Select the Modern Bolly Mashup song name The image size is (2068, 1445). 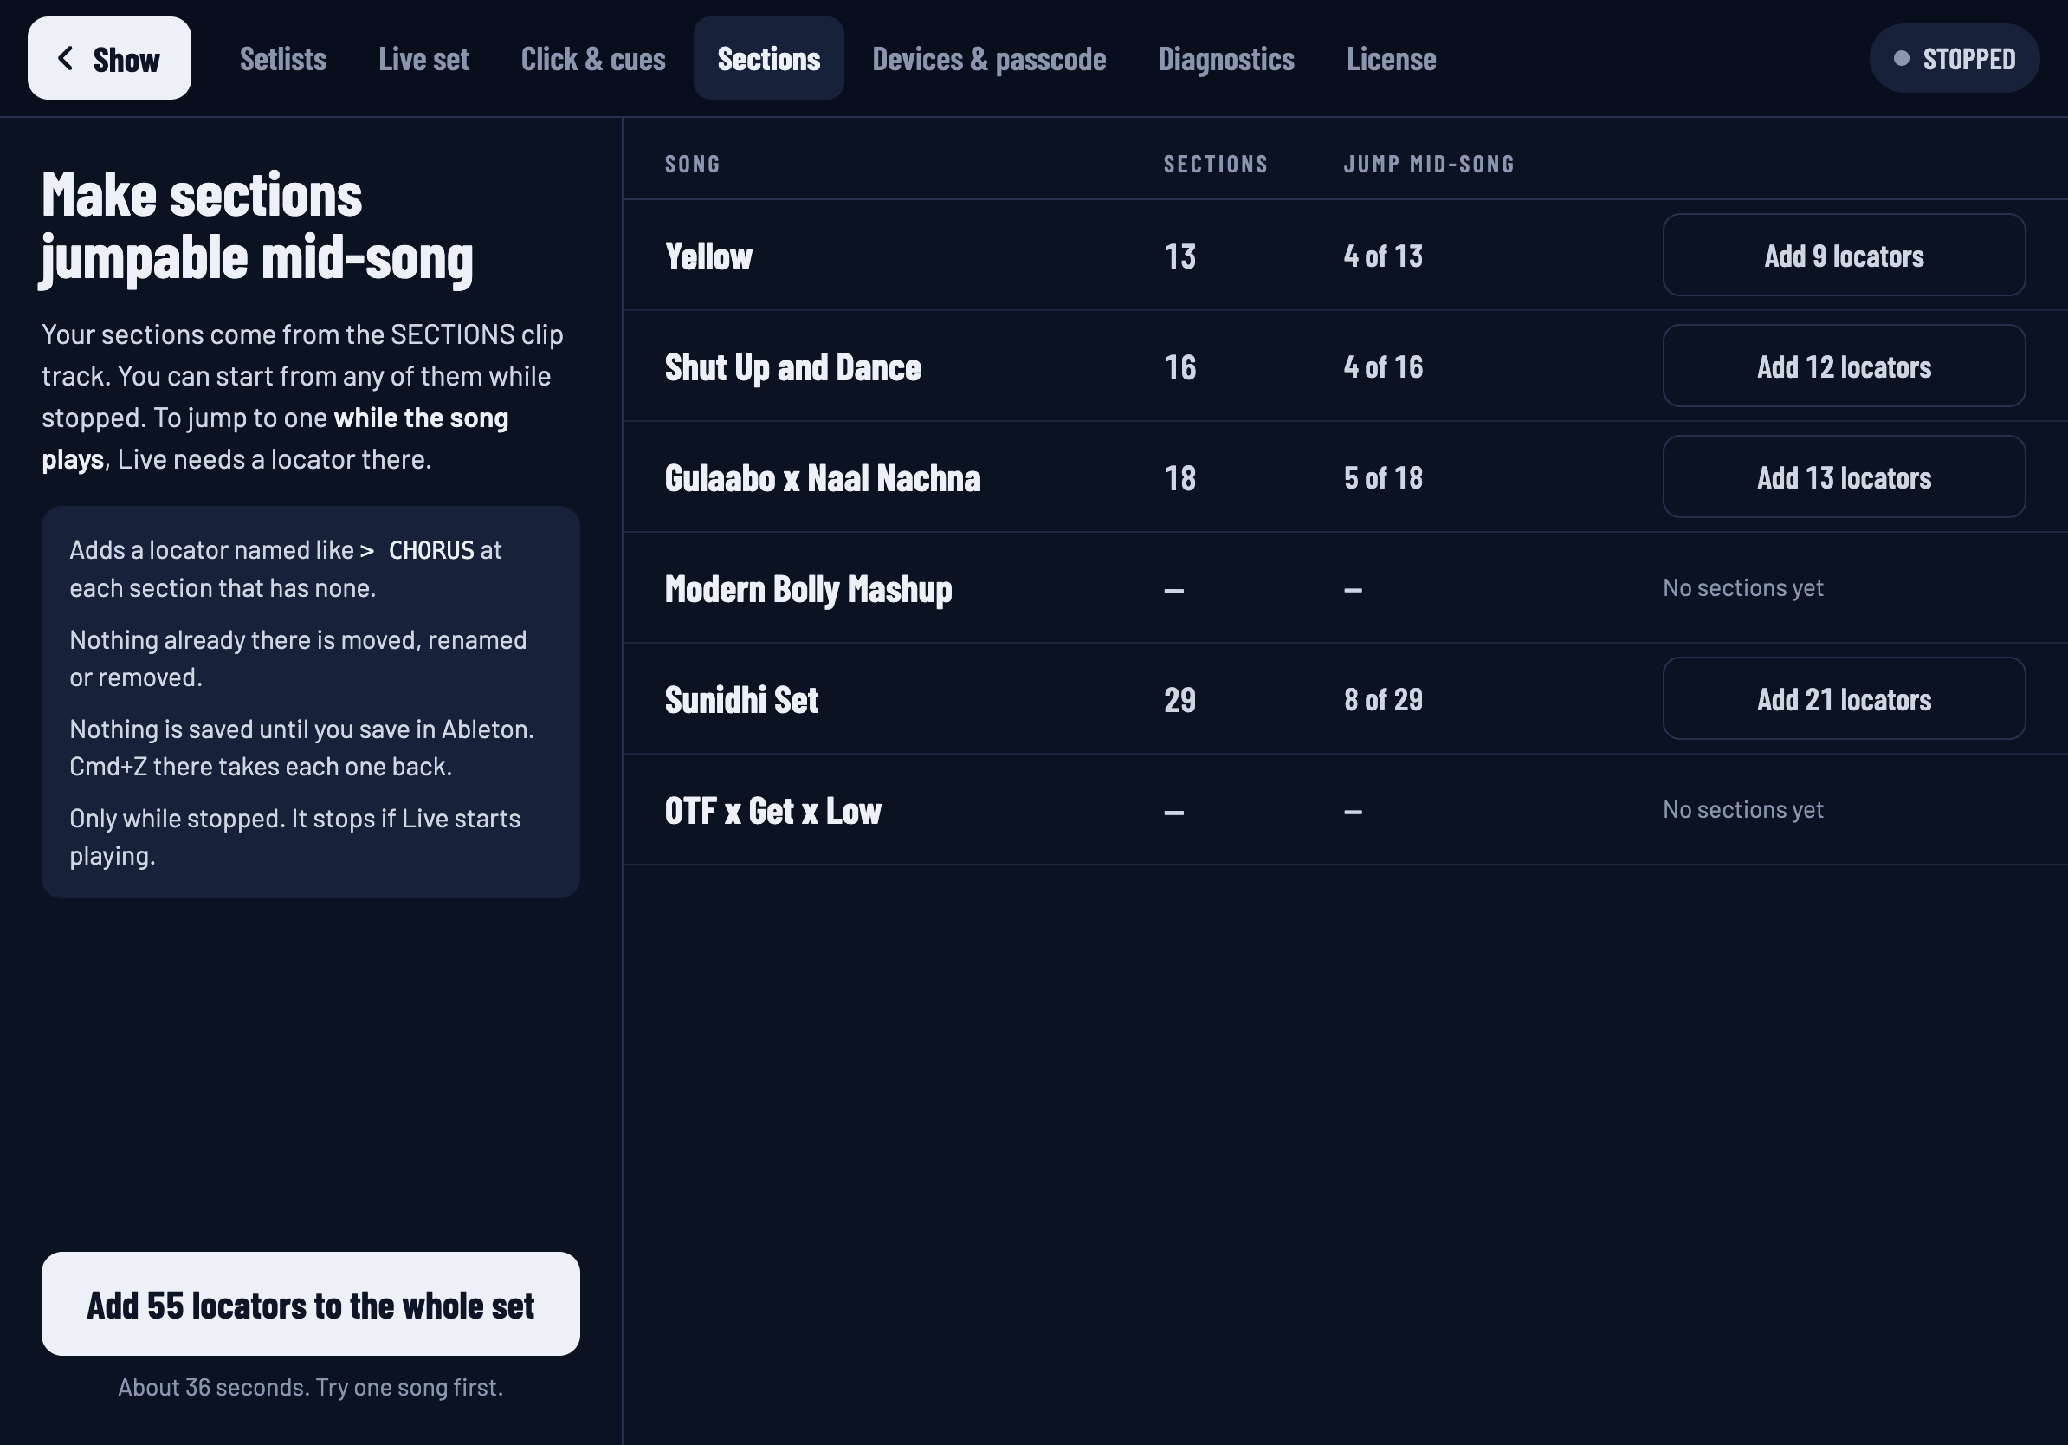pyautogui.click(x=808, y=589)
